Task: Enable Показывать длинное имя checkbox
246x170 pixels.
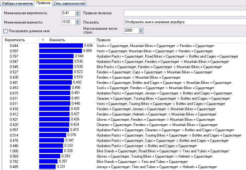Action: tap(6, 31)
